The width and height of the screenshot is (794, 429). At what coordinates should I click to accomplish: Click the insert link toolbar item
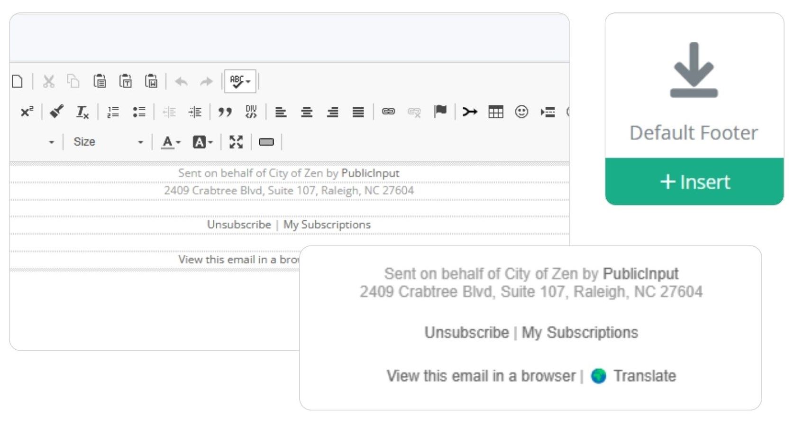[388, 112]
